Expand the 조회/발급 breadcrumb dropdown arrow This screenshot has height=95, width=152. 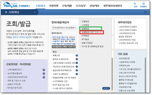click(35, 12)
